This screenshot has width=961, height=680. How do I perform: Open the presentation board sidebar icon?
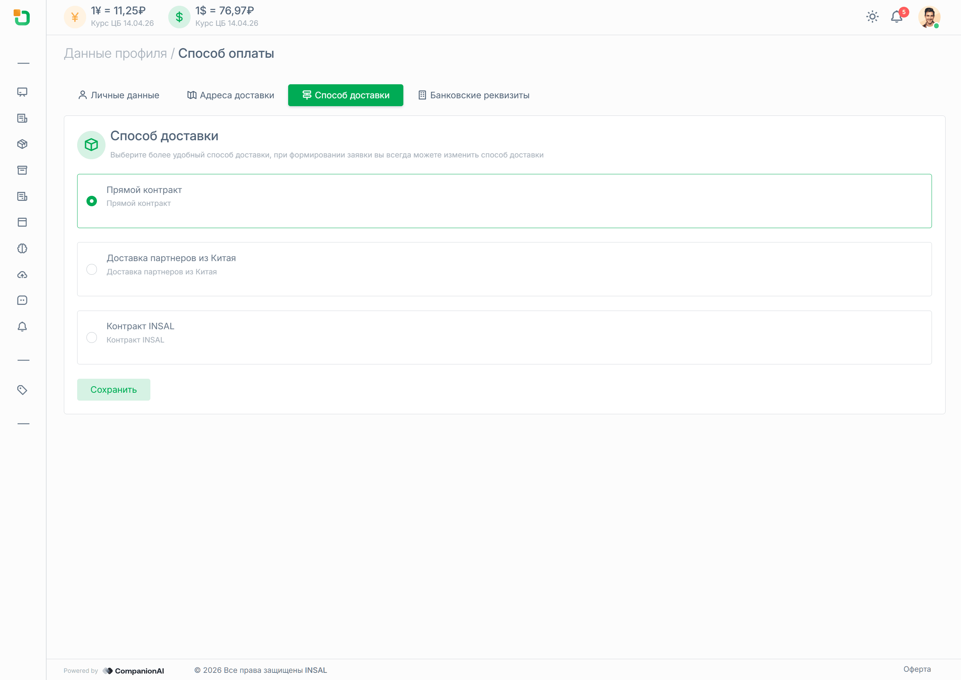[x=22, y=92]
